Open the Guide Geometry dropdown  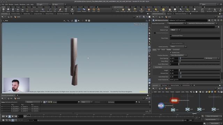click(178, 47)
